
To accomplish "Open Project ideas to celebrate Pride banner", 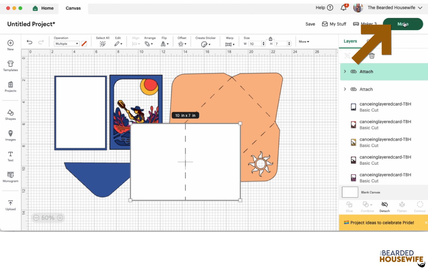I will point(382,223).
